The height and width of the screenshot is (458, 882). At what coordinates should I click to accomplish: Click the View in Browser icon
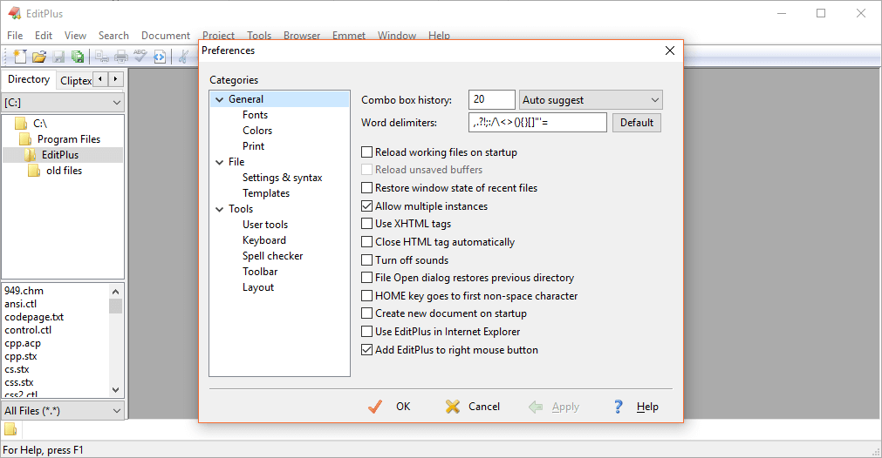point(160,57)
